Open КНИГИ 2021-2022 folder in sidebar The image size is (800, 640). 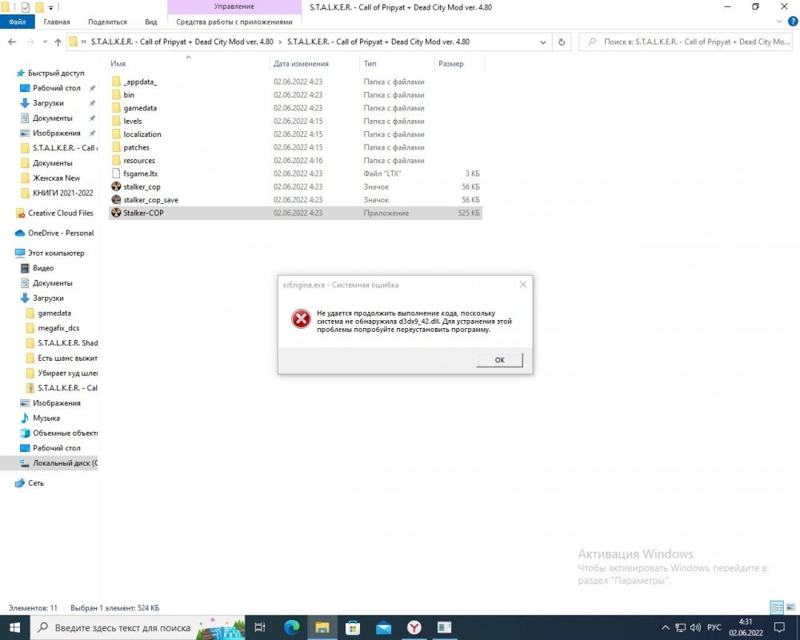point(62,193)
